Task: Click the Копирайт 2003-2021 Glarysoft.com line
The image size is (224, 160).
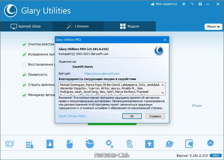Action: pos(84,54)
